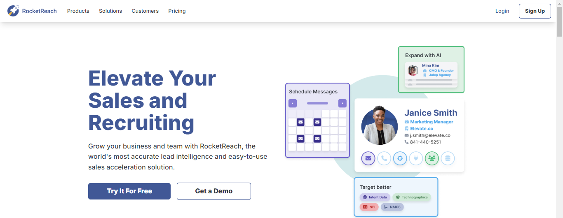Click the next arrow in Schedule Messages calendar
The image size is (563, 218).
pyautogui.click(x=342, y=103)
